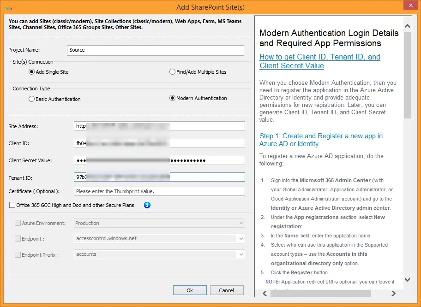Click help panel scroll right arrow
The width and height of the screenshot is (421, 307).
(393, 293)
